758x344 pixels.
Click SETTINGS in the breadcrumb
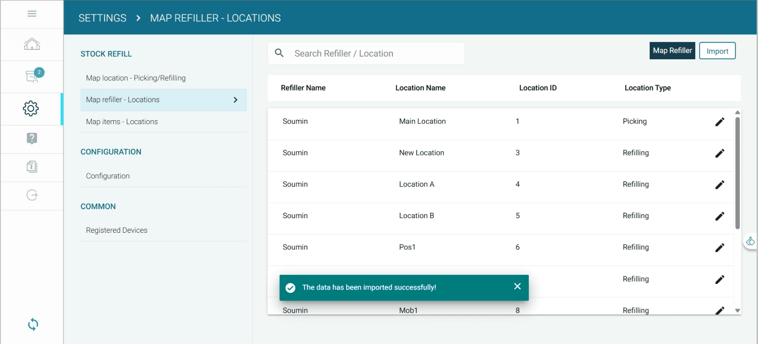102,18
